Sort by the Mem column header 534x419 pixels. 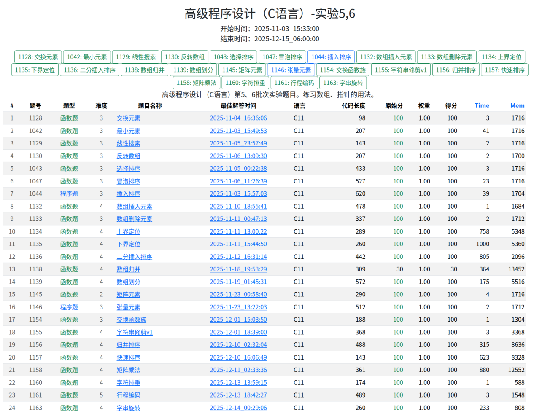click(517, 106)
